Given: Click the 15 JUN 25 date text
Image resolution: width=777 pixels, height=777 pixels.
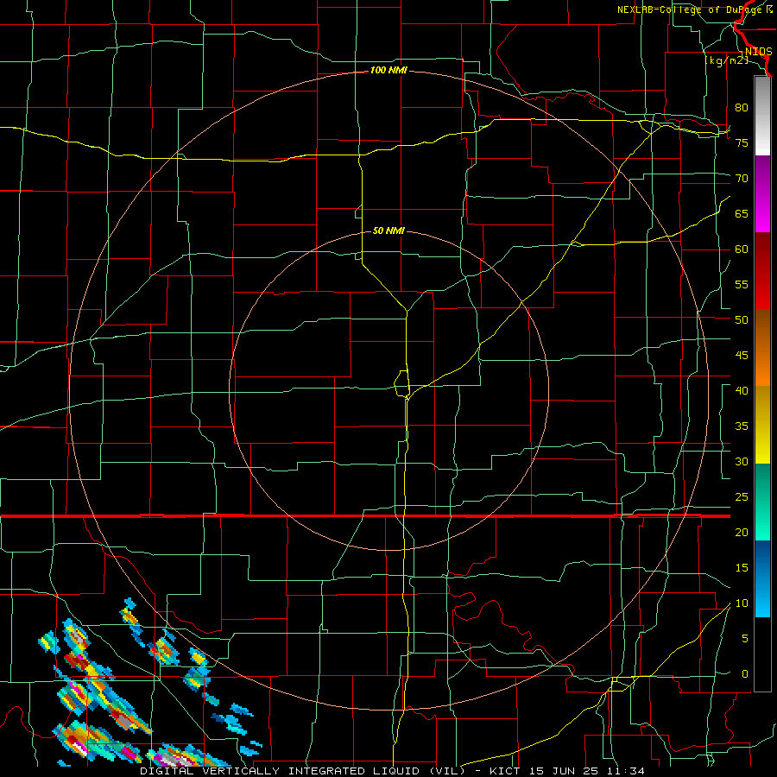Looking at the screenshot, I should point(563,771).
